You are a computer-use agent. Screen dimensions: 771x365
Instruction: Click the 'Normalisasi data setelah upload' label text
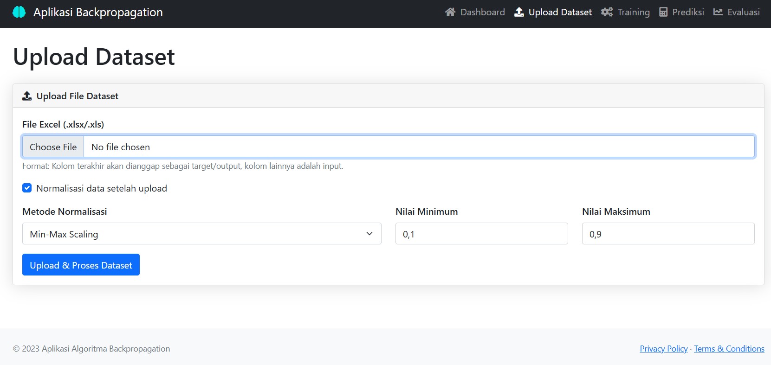click(x=102, y=188)
